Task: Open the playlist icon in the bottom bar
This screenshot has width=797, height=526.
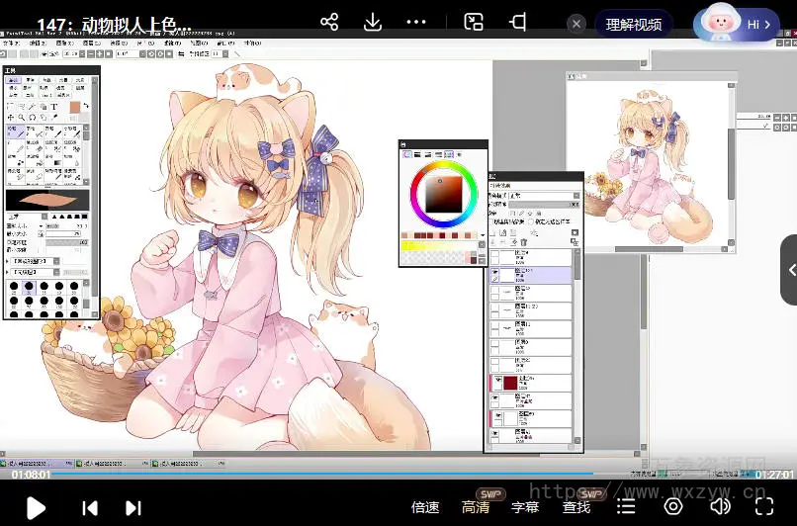Action: pos(626,506)
